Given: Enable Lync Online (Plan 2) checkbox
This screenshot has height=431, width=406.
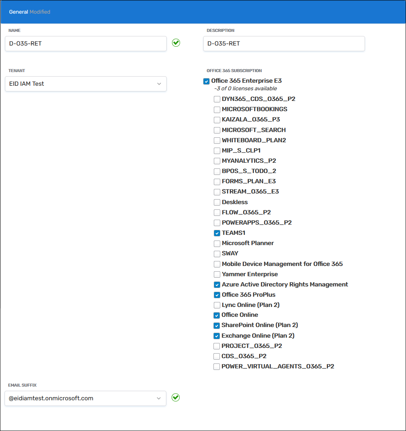Looking at the screenshot, I should click(x=217, y=305).
